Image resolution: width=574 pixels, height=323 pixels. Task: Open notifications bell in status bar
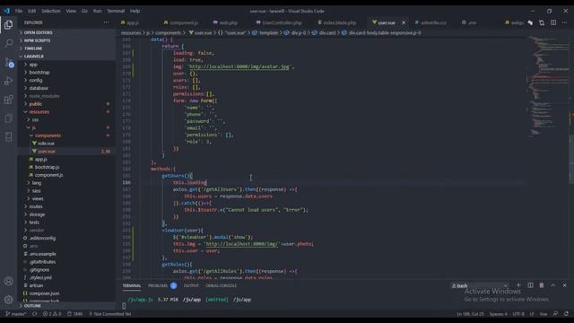pyautogui.click(x=566, y=314)
